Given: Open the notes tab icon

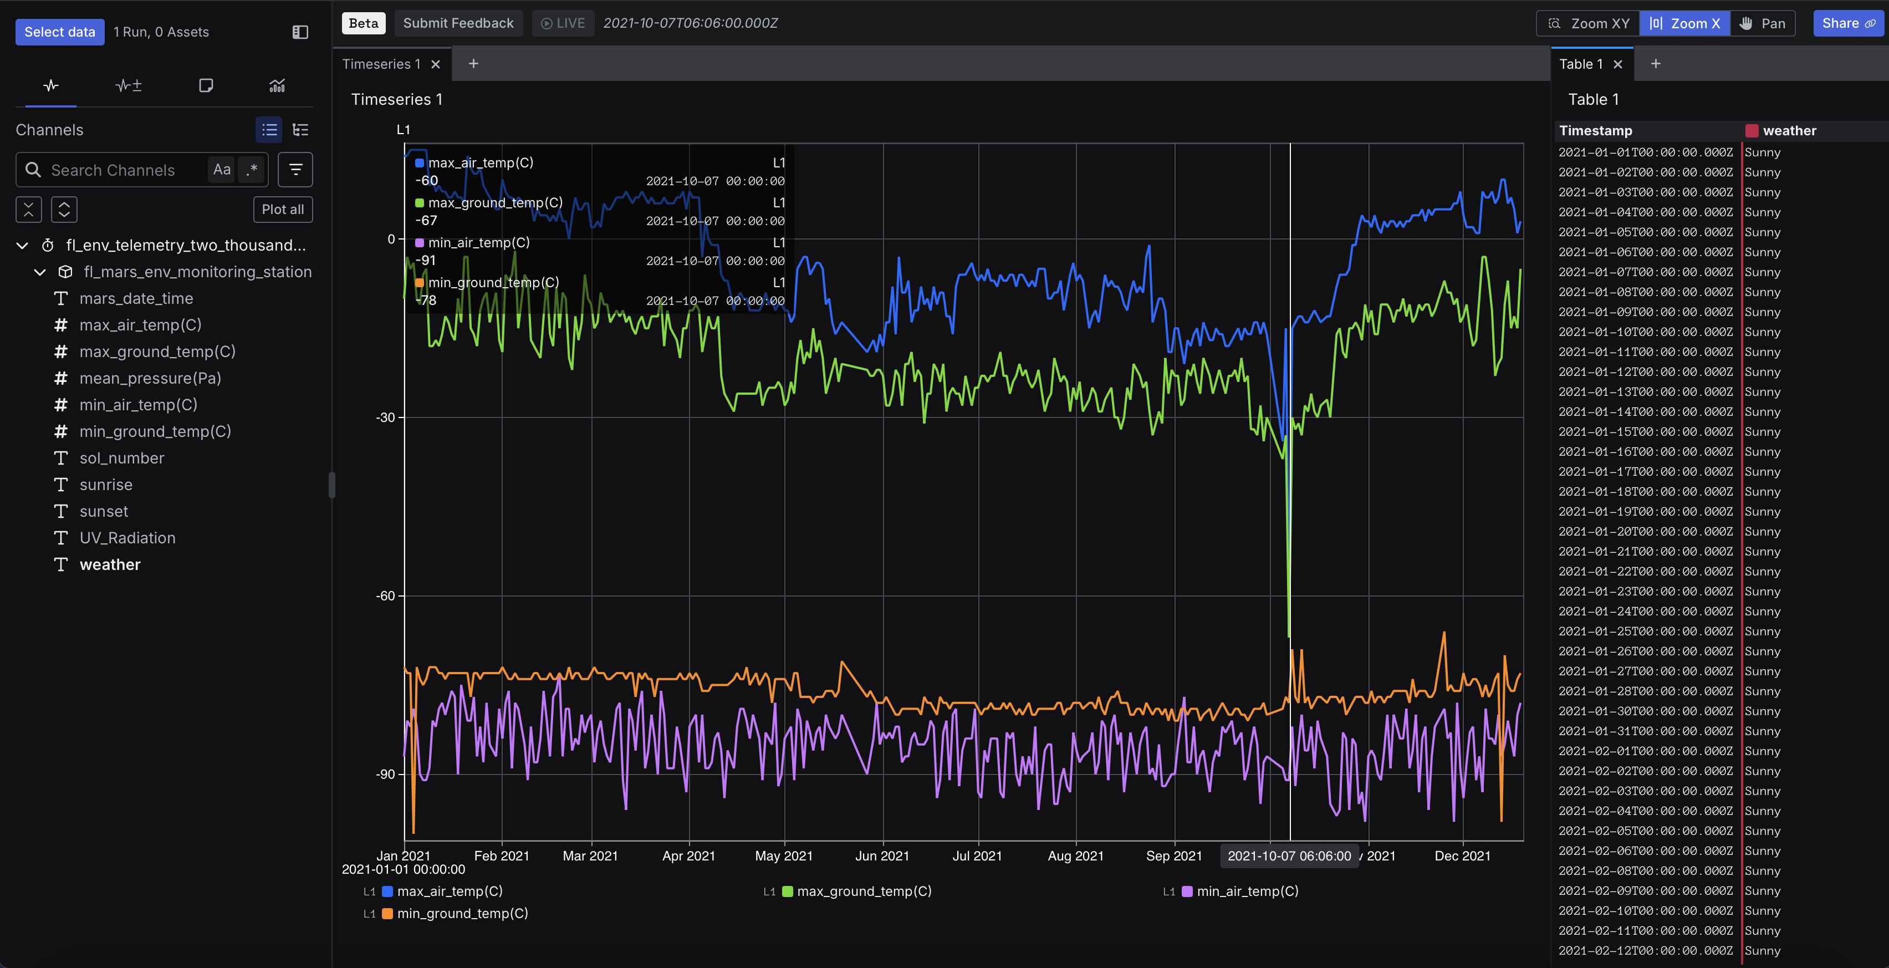Looking at the screenshot, I should tap(206, 86).
